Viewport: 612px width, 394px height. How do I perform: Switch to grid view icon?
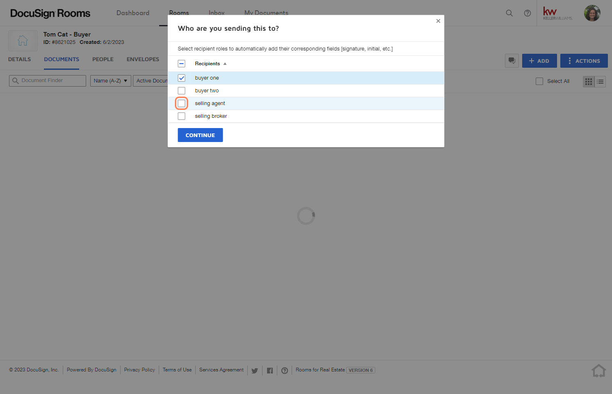click(x=589, y=82)
